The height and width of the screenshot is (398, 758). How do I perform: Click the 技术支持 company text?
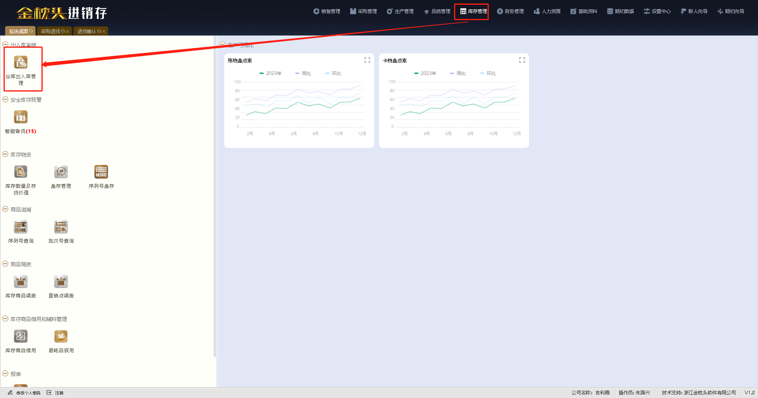click(699, 393)
